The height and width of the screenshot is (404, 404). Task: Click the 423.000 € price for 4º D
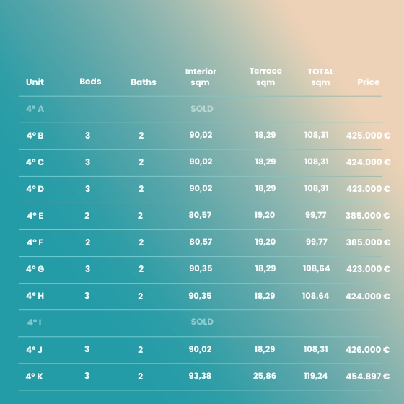coord(368,189)
